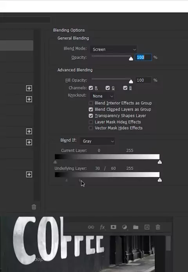Delete effect with styles list trash icon
The width and height of the screenshot is (188, 272).
point(34,207)
